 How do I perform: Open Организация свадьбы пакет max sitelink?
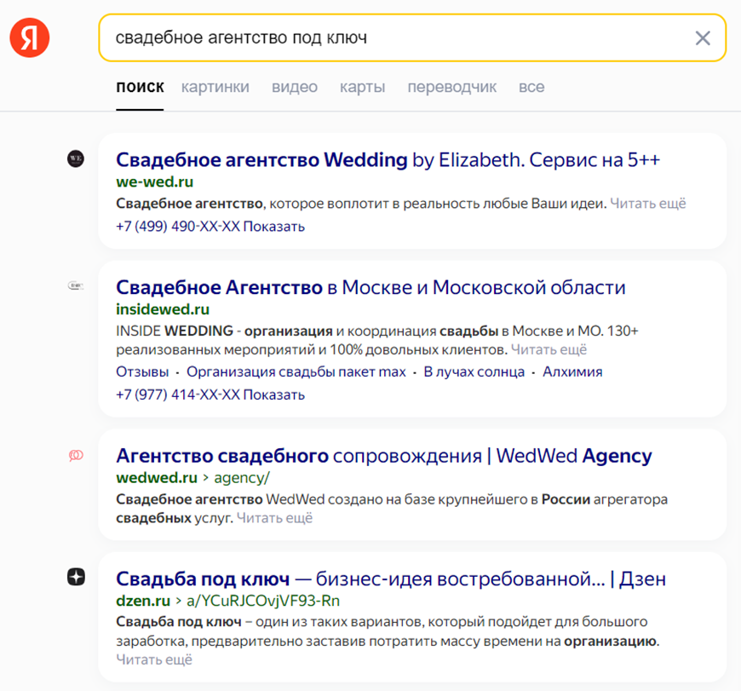[x=296, y=372]
